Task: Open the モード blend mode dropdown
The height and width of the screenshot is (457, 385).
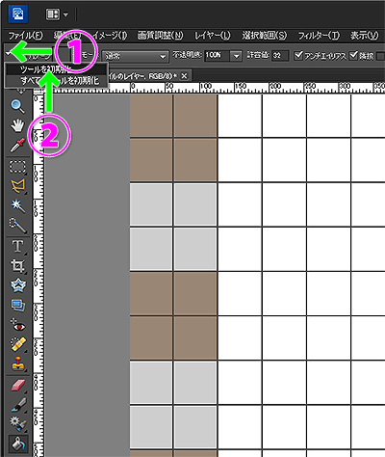Action: tap(135, 57)
